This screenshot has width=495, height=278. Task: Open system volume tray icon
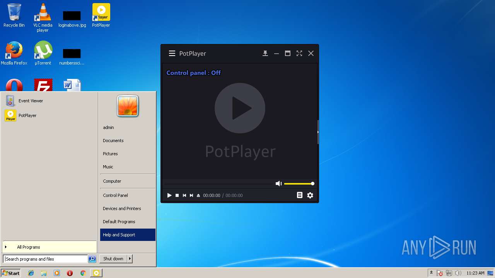(x=458, y=273)
